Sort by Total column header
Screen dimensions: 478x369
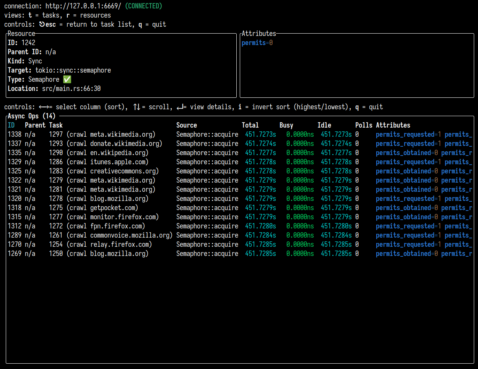tap(250, 125)
